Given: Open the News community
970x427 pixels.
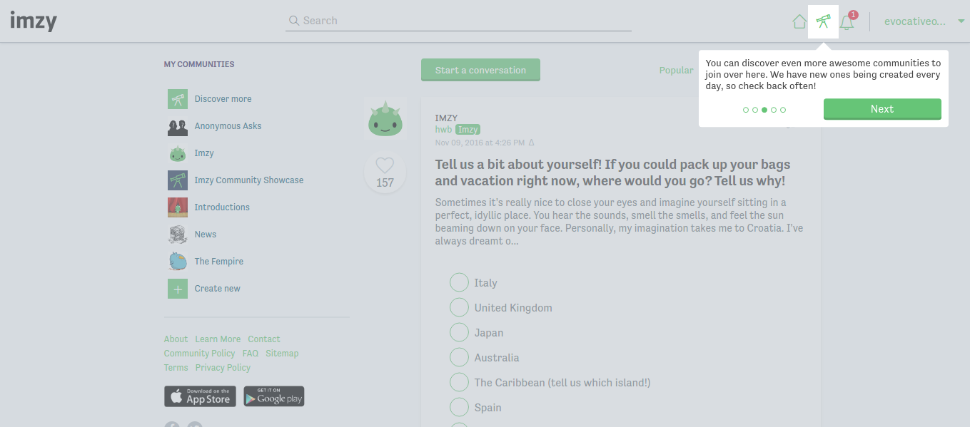Looking at the screenshot, I should (205, 235).
